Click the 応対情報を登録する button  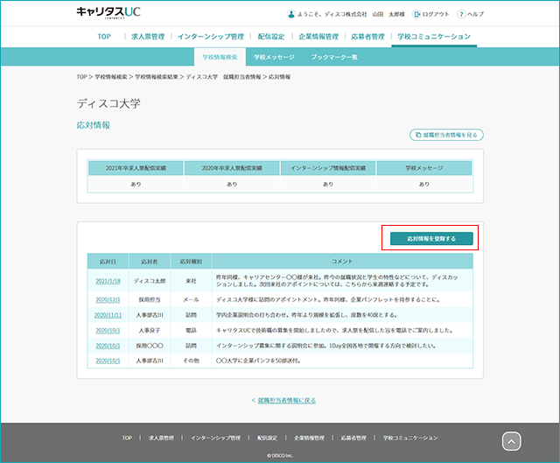[x=431, y=239]
